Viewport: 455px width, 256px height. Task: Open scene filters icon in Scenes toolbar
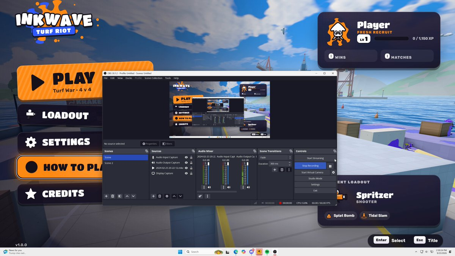point(119,196)
